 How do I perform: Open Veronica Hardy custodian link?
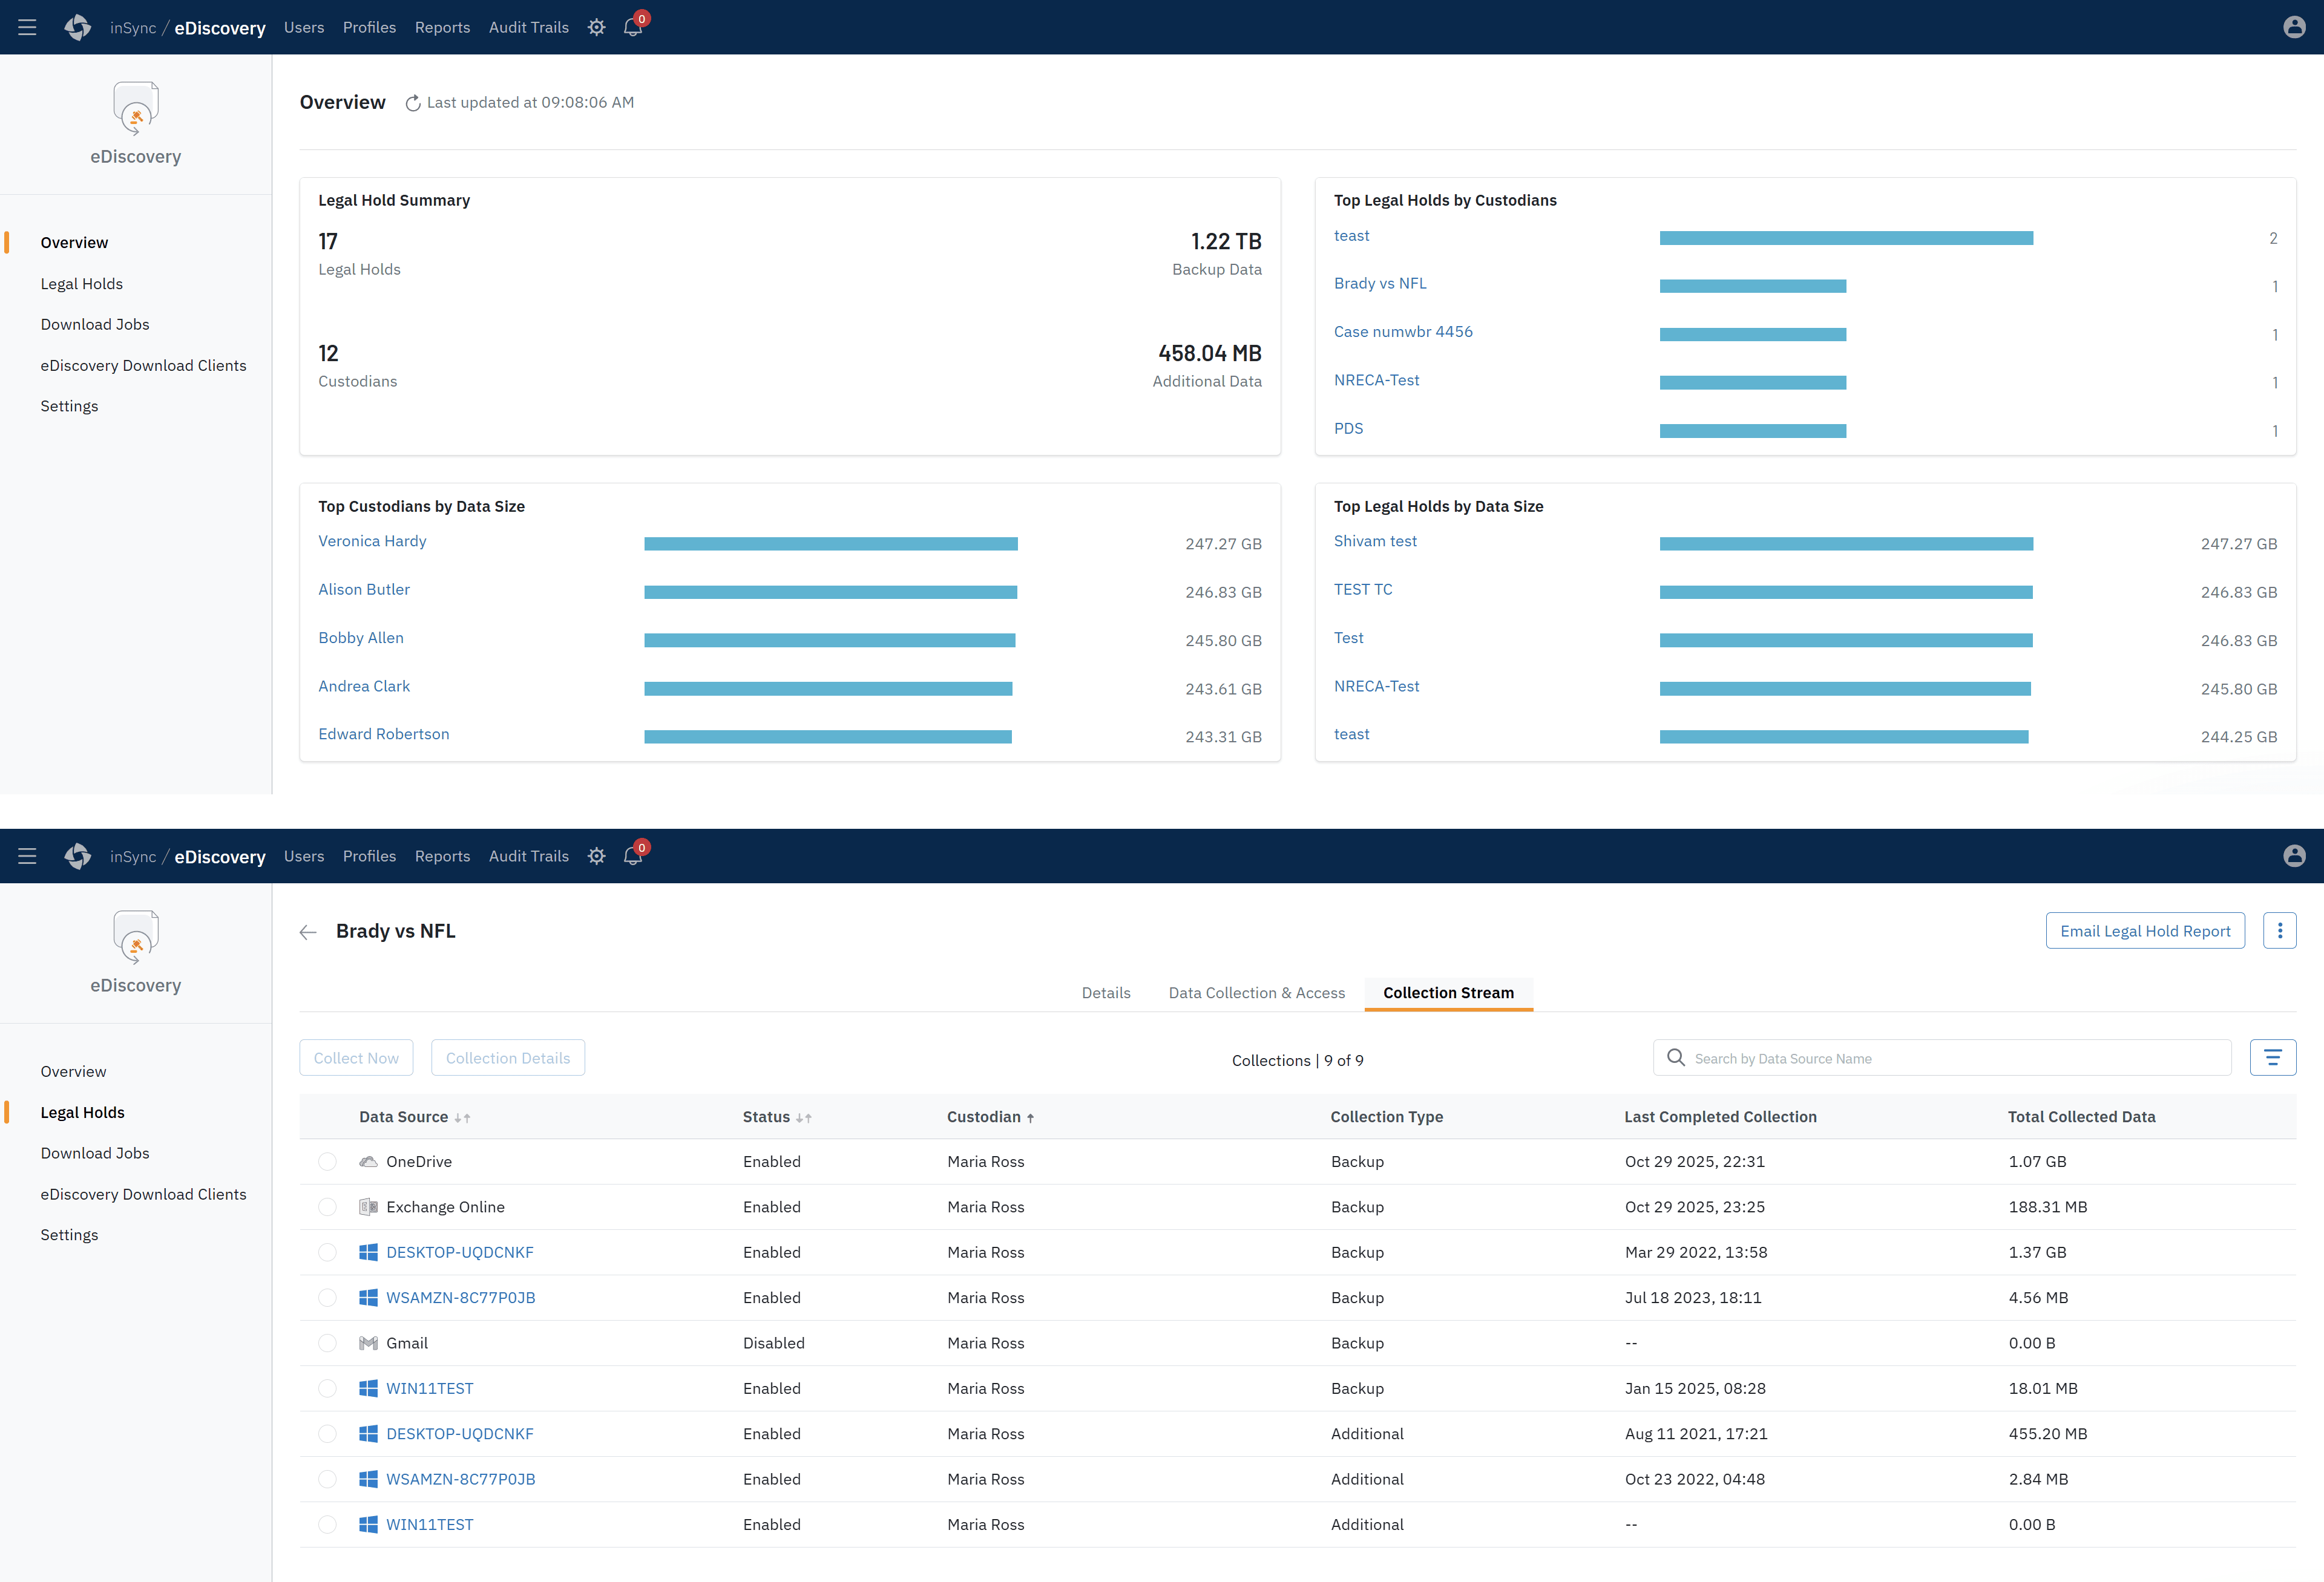[372, 541]
